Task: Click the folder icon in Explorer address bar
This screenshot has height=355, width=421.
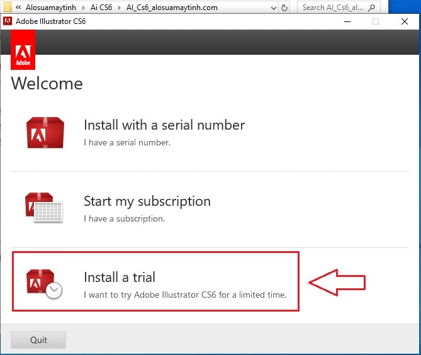Action: coord(6,7)
